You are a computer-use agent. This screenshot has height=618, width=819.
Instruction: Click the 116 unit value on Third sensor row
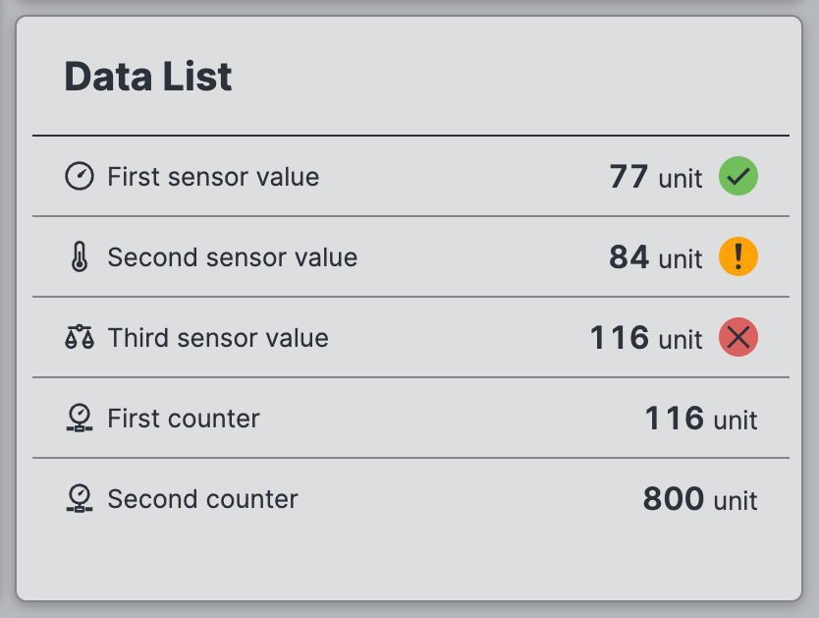tap(646, 339)
